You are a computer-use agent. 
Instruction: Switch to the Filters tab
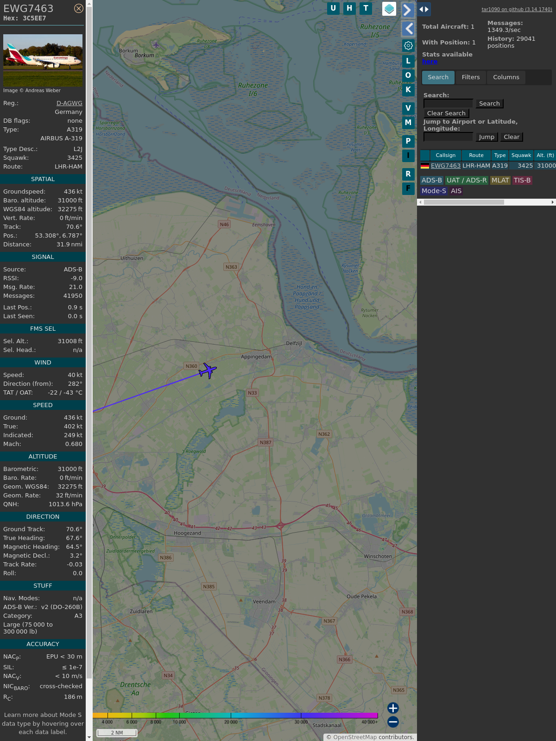(x=471, y=77)
